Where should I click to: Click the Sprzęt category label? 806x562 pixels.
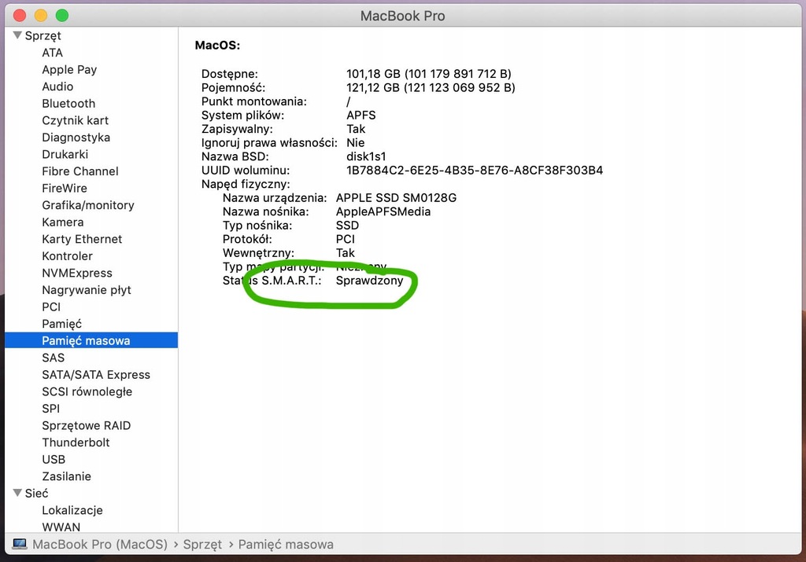point(43,35)
